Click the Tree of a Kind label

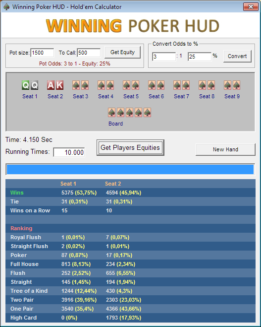click(29, 291)
